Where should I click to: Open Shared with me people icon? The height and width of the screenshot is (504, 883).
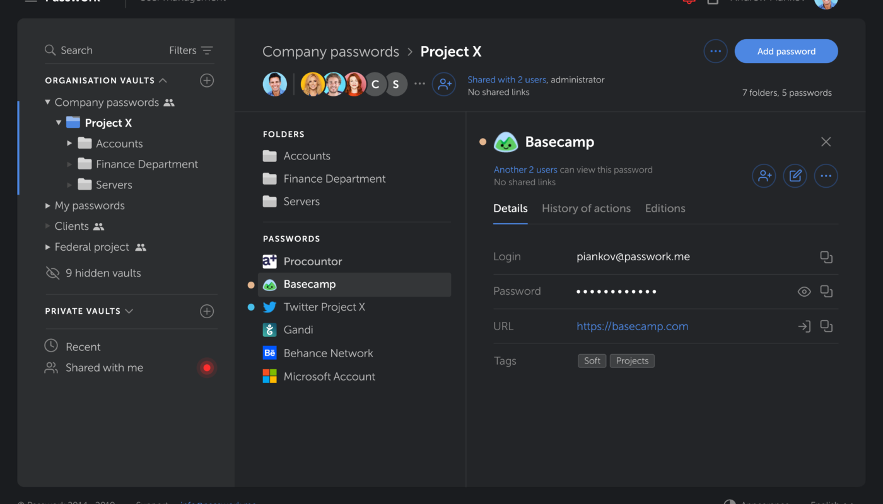click(51, 367)
